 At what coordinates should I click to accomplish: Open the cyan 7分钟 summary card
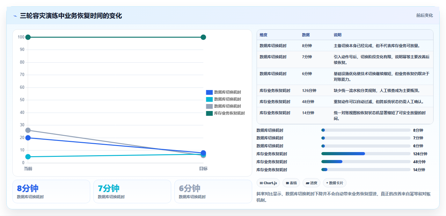132,192
